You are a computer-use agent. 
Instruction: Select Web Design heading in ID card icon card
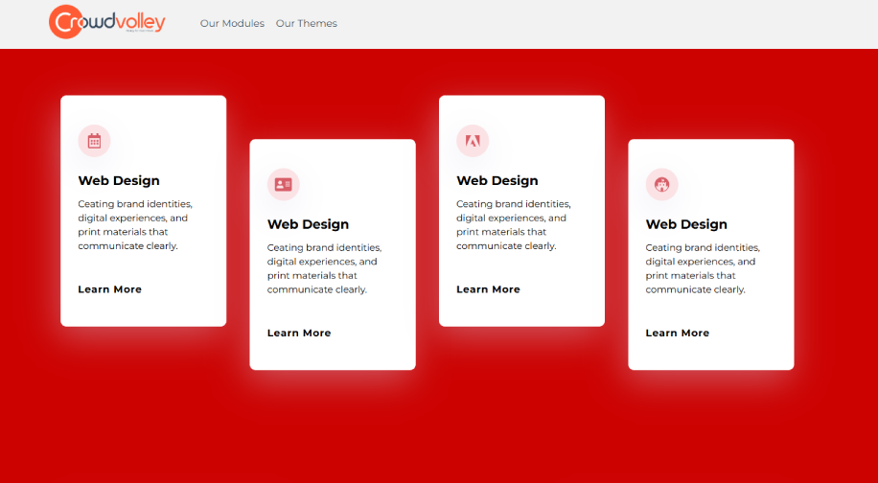tap(308, 224)
